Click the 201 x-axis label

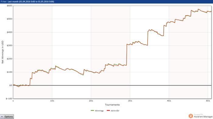click(91, 101)
